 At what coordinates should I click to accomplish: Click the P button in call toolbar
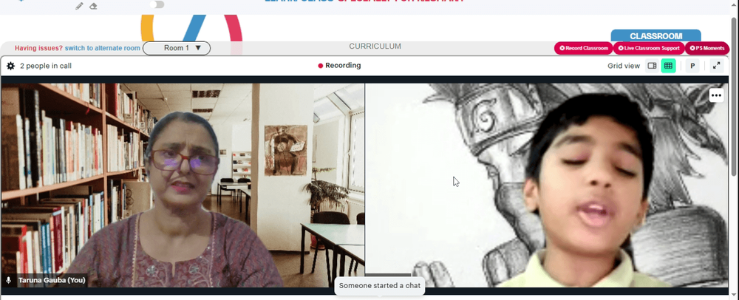click(x=692, y=66)
